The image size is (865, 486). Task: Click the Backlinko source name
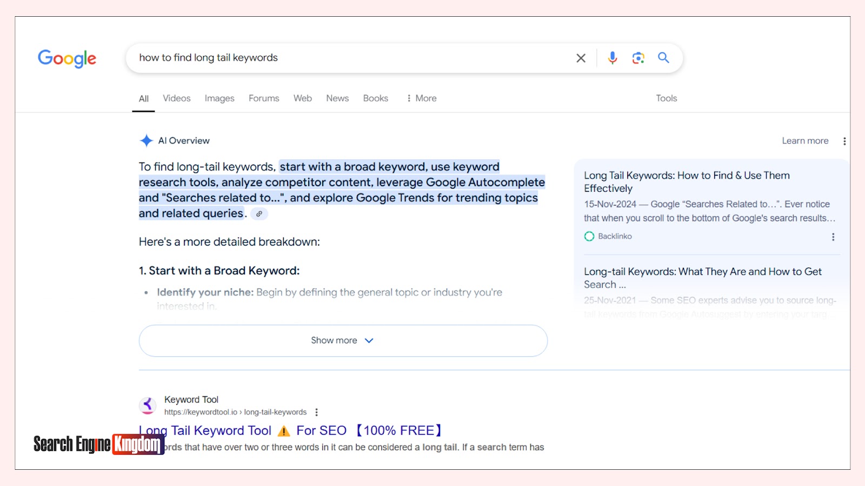tap(615, 237)
